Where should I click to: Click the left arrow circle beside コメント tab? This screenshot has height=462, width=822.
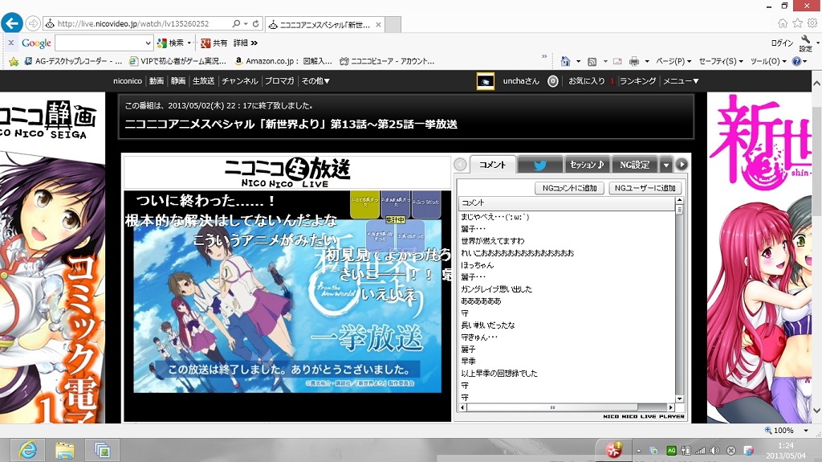coord(460,165)
